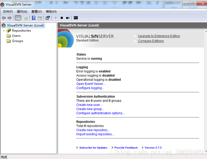Open the 查看(V) menu

37,12
